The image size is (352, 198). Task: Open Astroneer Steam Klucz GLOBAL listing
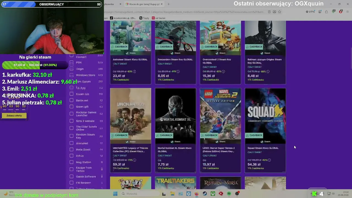point(130,59)
